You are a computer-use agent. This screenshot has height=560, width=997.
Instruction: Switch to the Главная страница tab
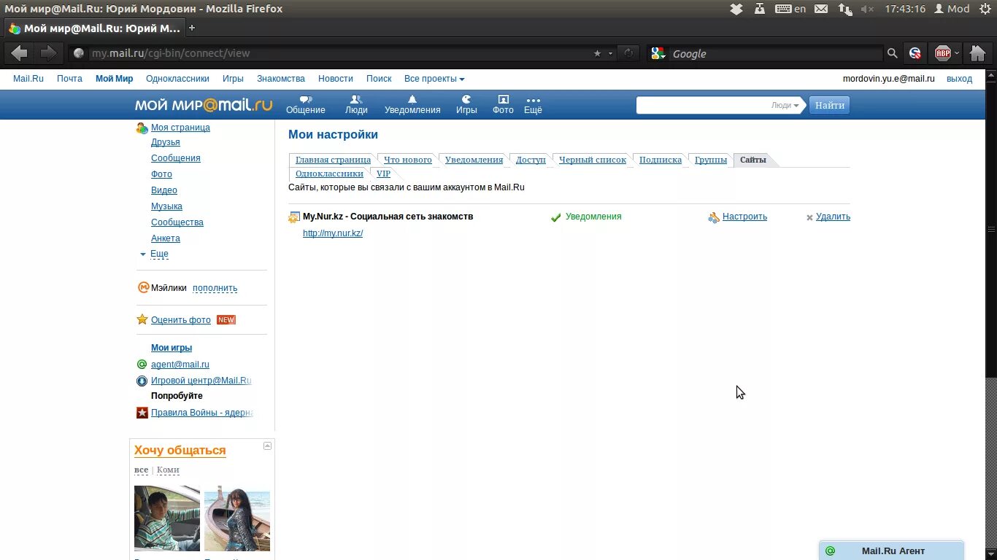point(333,160)
